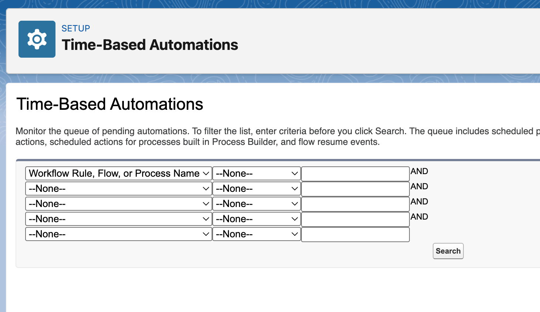Click the bold Time-Based Automations header title
The image size is (540, 312).
click(150, 45)
